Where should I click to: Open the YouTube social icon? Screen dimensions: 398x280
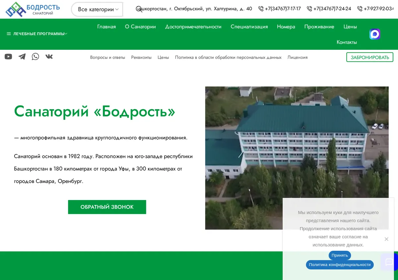(8, 57)
